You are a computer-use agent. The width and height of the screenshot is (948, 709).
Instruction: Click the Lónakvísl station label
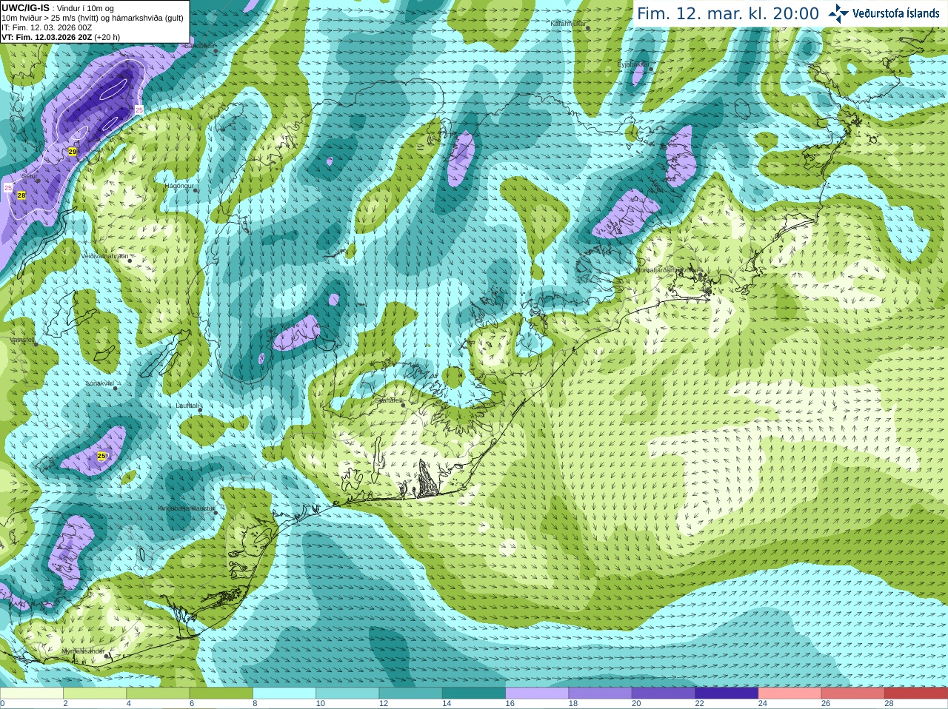click(100, 383)
